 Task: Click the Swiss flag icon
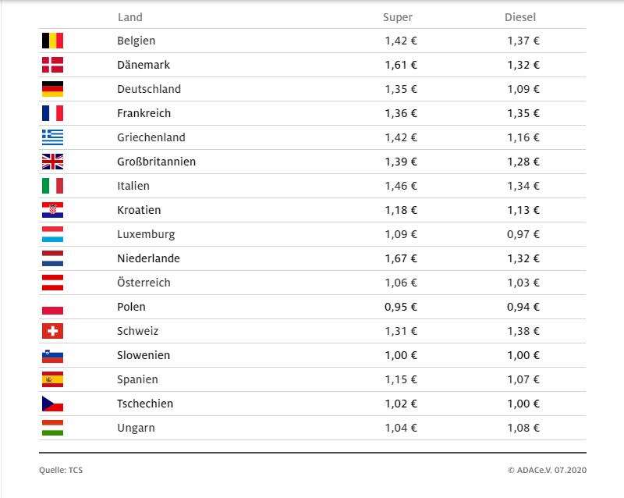coord(52,331)
